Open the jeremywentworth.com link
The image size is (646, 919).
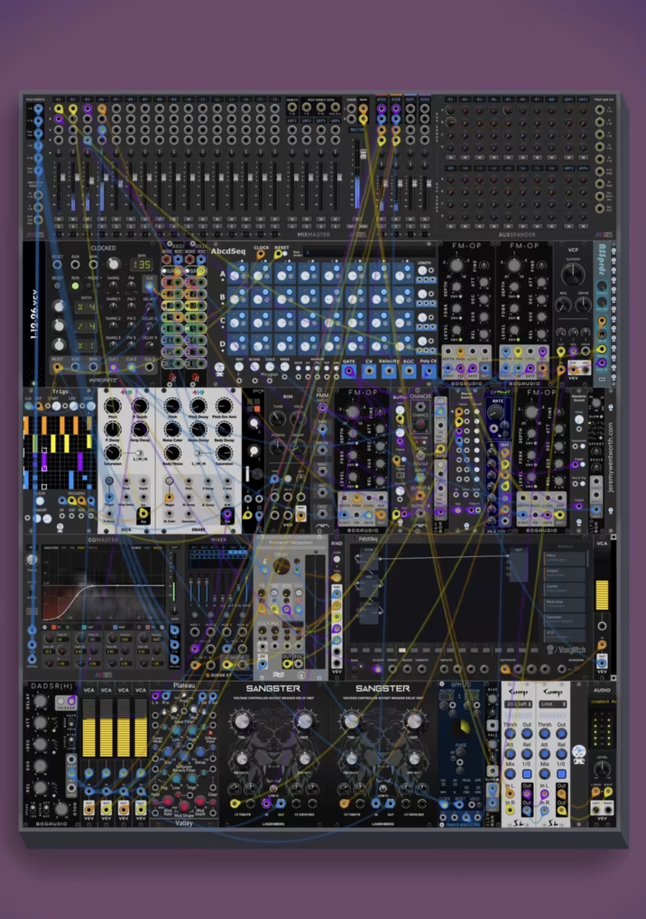tap(610, 457)
